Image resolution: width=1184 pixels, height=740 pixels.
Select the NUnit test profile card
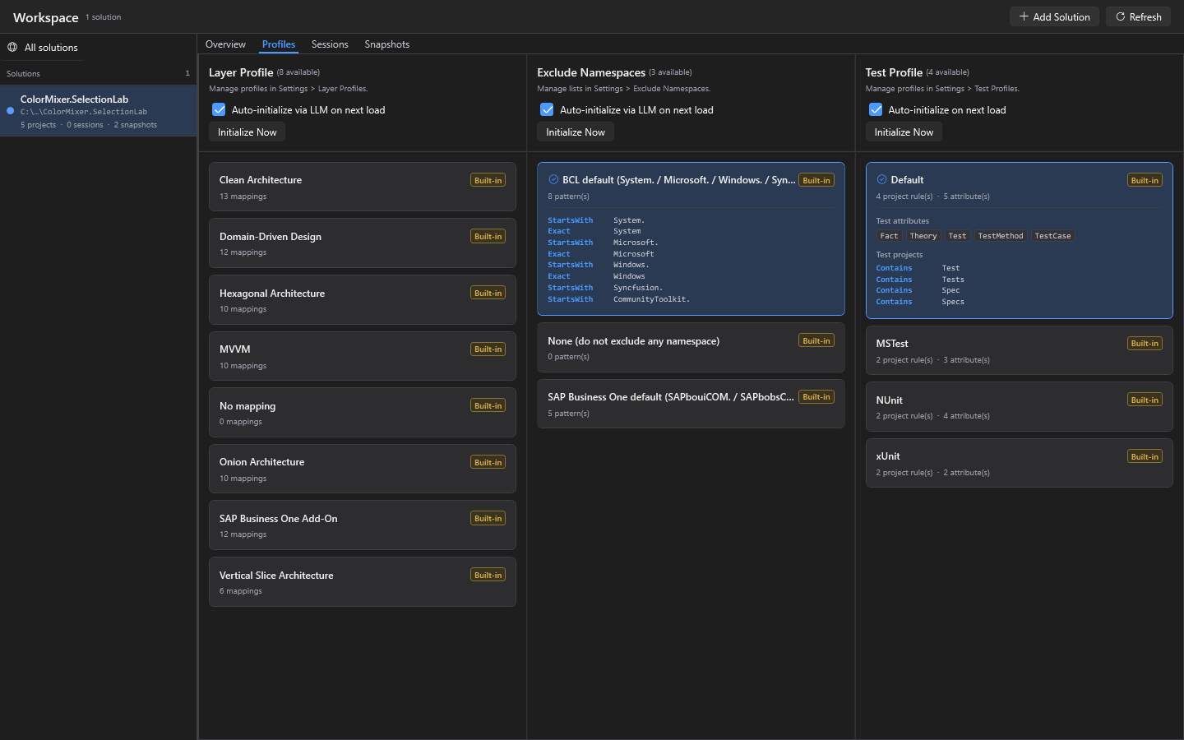pos(1019,407)
